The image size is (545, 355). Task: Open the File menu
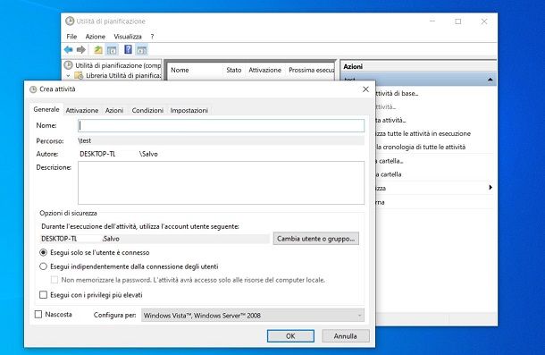pyautogui.click(x=71, y=37)
